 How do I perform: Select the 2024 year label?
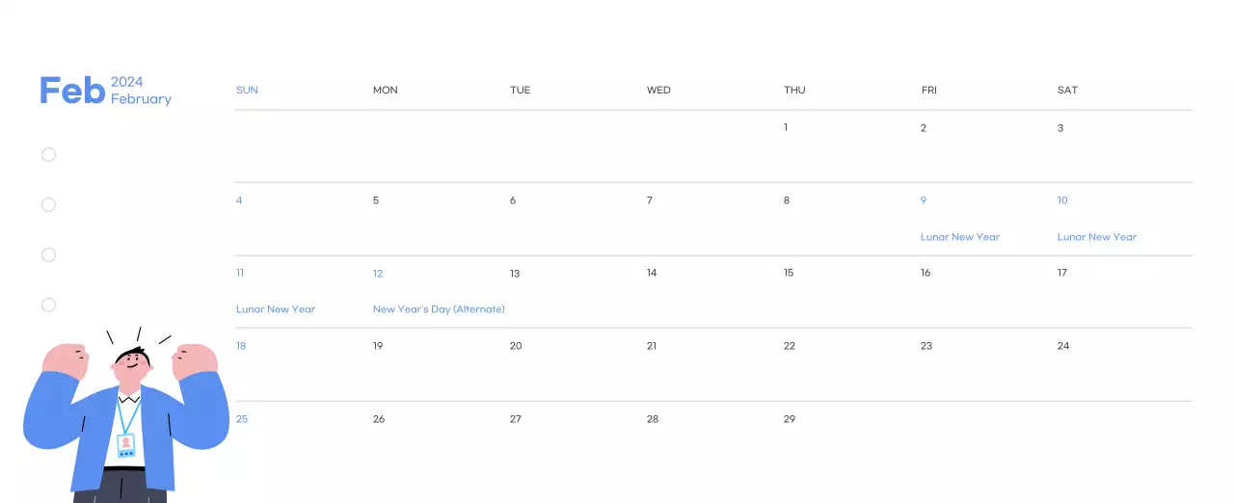pos(127,82)
